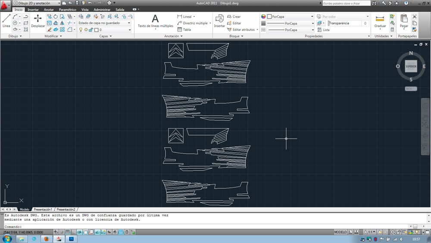Toggle the grid display in status bar

tap(68, 232)
